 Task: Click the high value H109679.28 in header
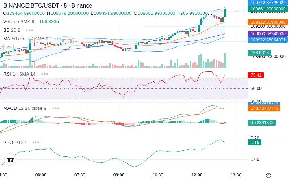point(68,13)
